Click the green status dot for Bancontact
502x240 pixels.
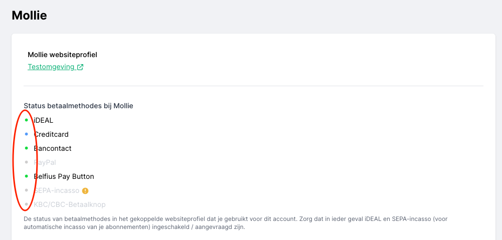(x=27, y=148)
